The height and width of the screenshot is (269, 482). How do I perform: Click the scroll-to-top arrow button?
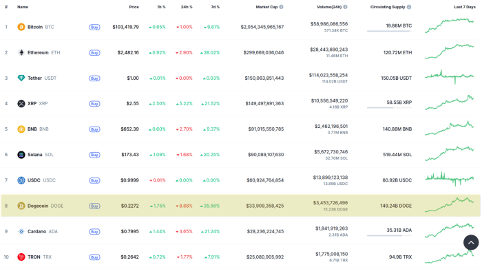[x=471, y=243]
